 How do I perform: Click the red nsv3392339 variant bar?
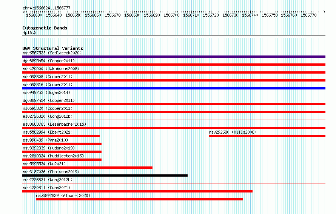(62, 152)
